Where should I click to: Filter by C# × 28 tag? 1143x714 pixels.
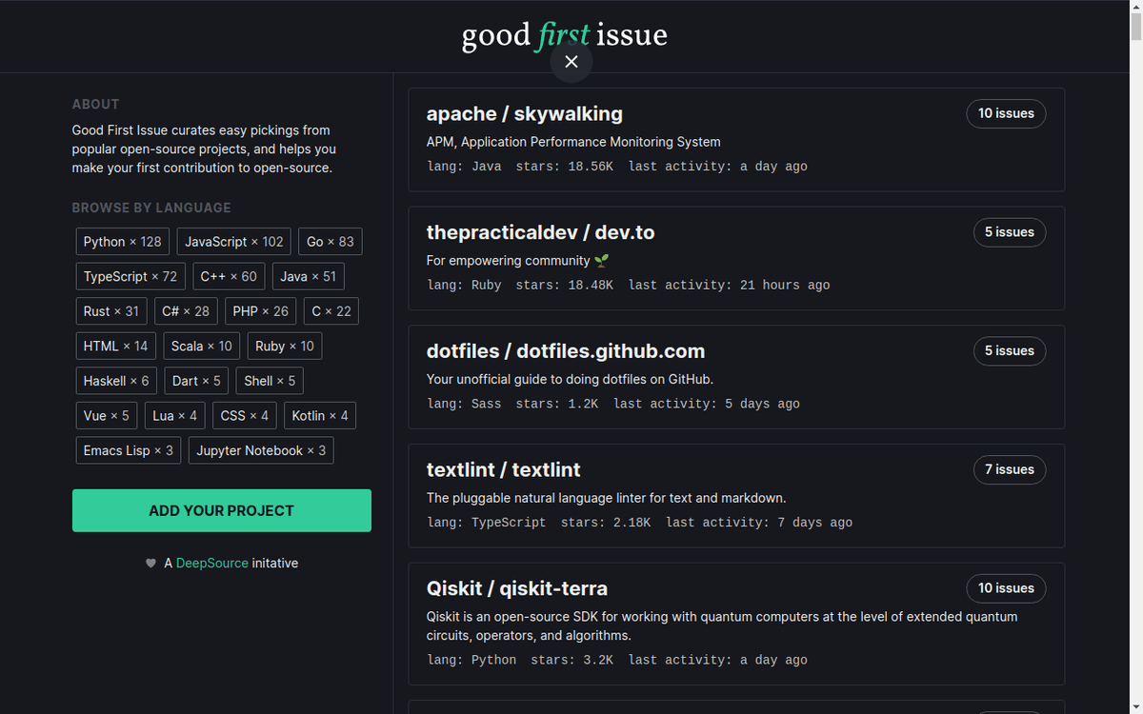click(186, 311)
